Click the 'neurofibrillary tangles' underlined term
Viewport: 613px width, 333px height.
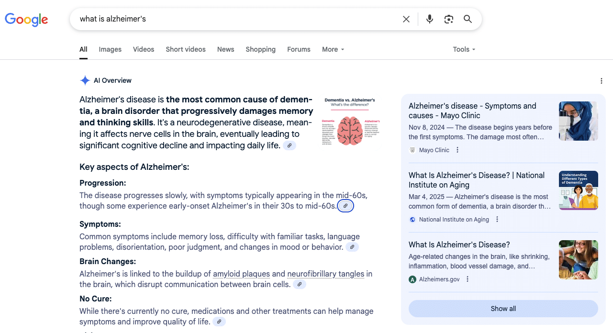(x=326, y=274)
